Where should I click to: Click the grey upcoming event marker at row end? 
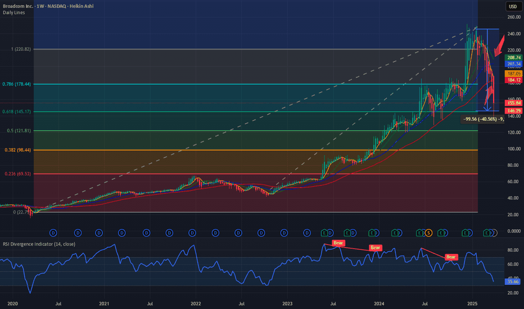tap(494, 233)
